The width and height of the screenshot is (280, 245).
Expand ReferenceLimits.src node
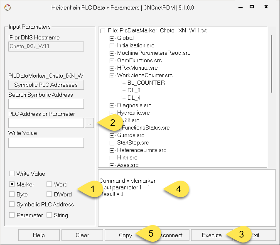pos(112,150)
